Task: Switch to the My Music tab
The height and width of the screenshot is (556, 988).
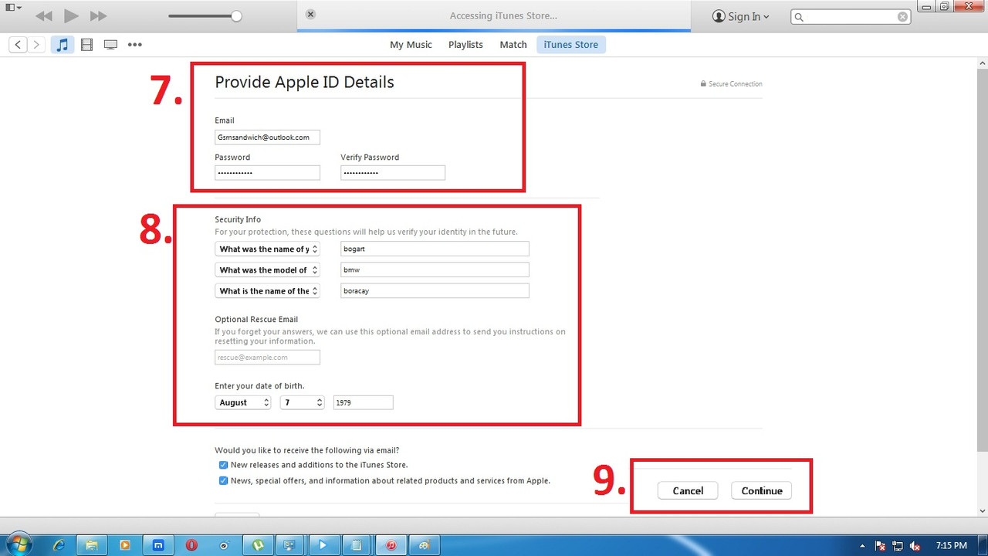Action: [411, 45]
